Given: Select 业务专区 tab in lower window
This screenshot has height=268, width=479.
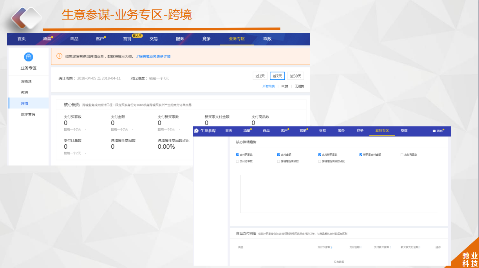Looking at the screenshot, I should click(x=382, y=131).
